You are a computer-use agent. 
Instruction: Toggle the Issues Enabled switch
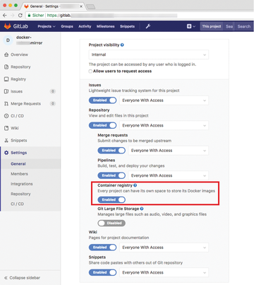[x=102, y=100]
